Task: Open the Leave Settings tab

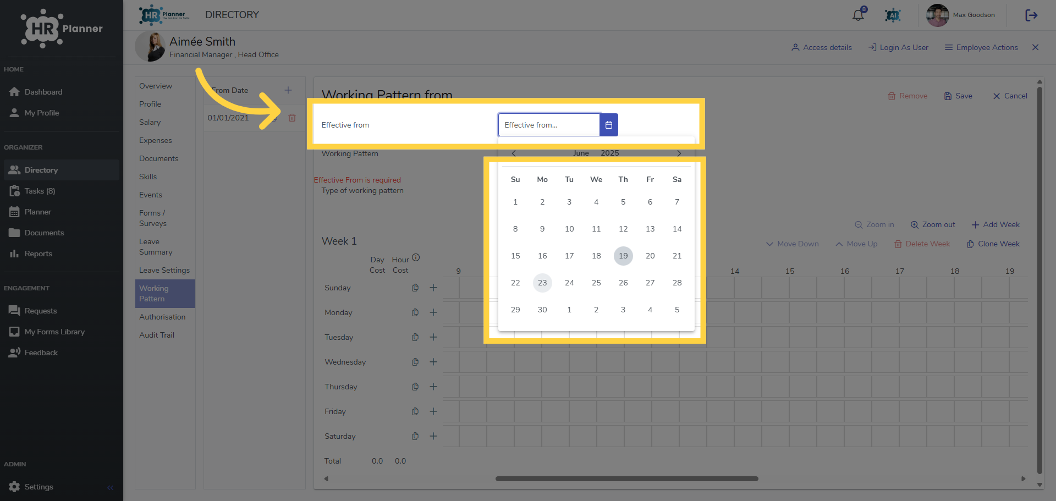Action: click(x=164, y=270)
